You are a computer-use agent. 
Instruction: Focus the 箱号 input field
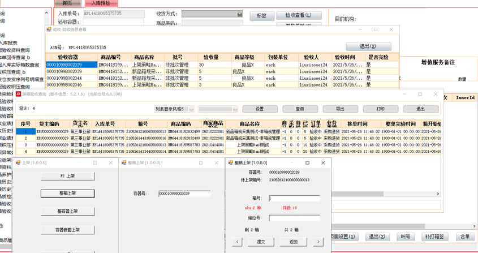294,199
